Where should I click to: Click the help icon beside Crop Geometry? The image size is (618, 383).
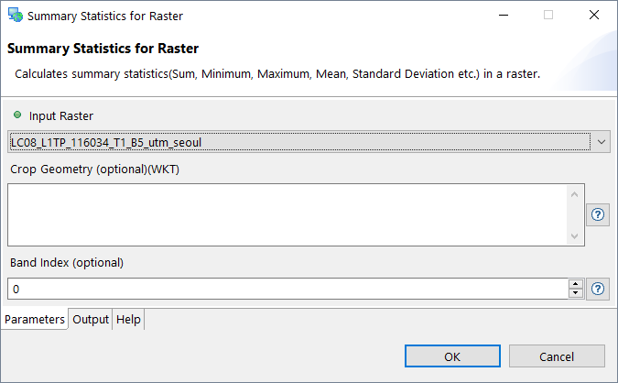pyautogui.click(x=598, y=214)
